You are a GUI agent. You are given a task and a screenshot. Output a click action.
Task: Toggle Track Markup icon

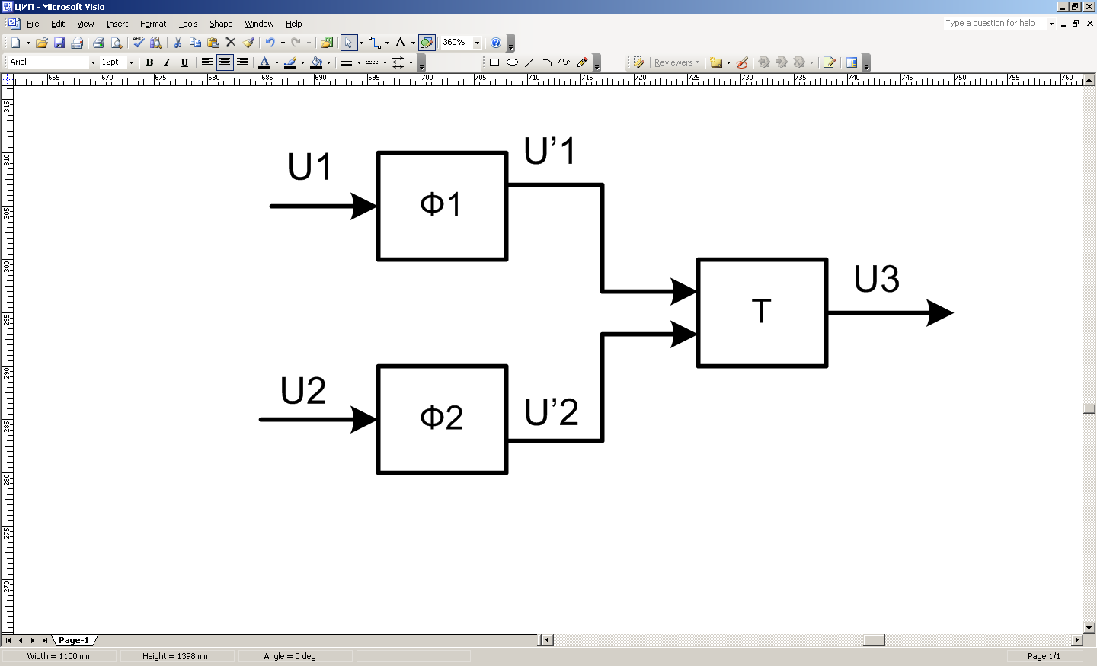829,62
